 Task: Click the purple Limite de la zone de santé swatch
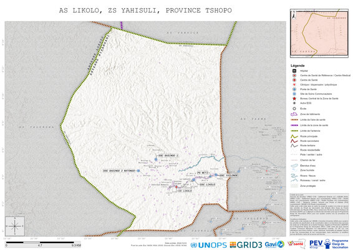point(294,125)
